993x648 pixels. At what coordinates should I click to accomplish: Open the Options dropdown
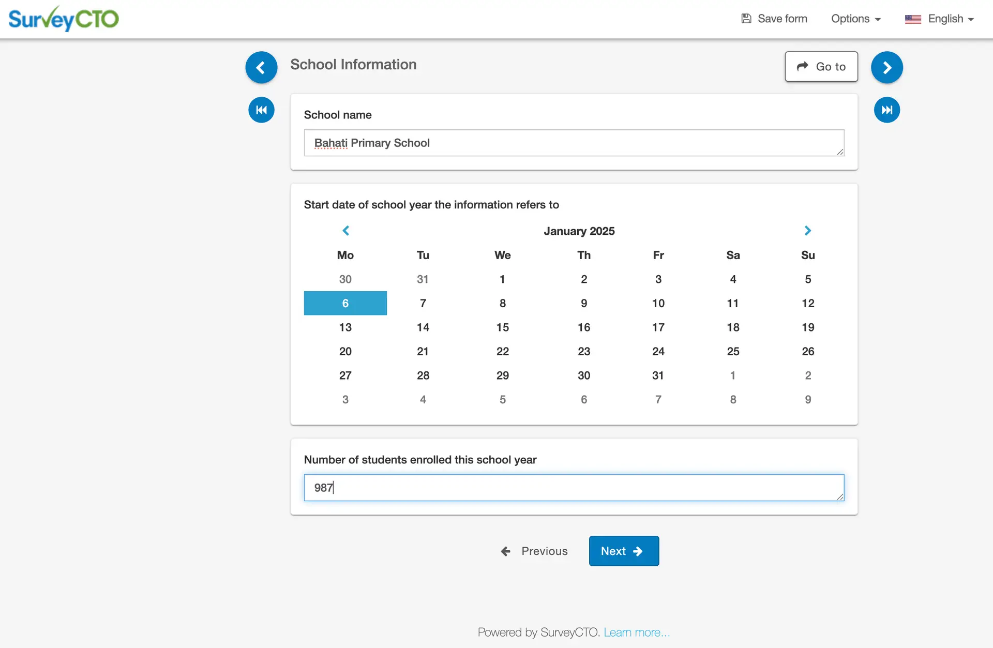click(x=855, y=19)
